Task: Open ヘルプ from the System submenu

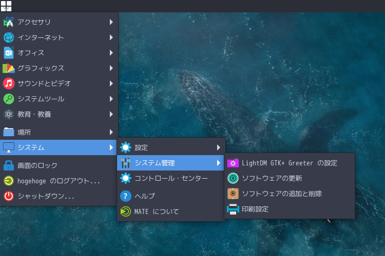Action: [x=170, y=196]
